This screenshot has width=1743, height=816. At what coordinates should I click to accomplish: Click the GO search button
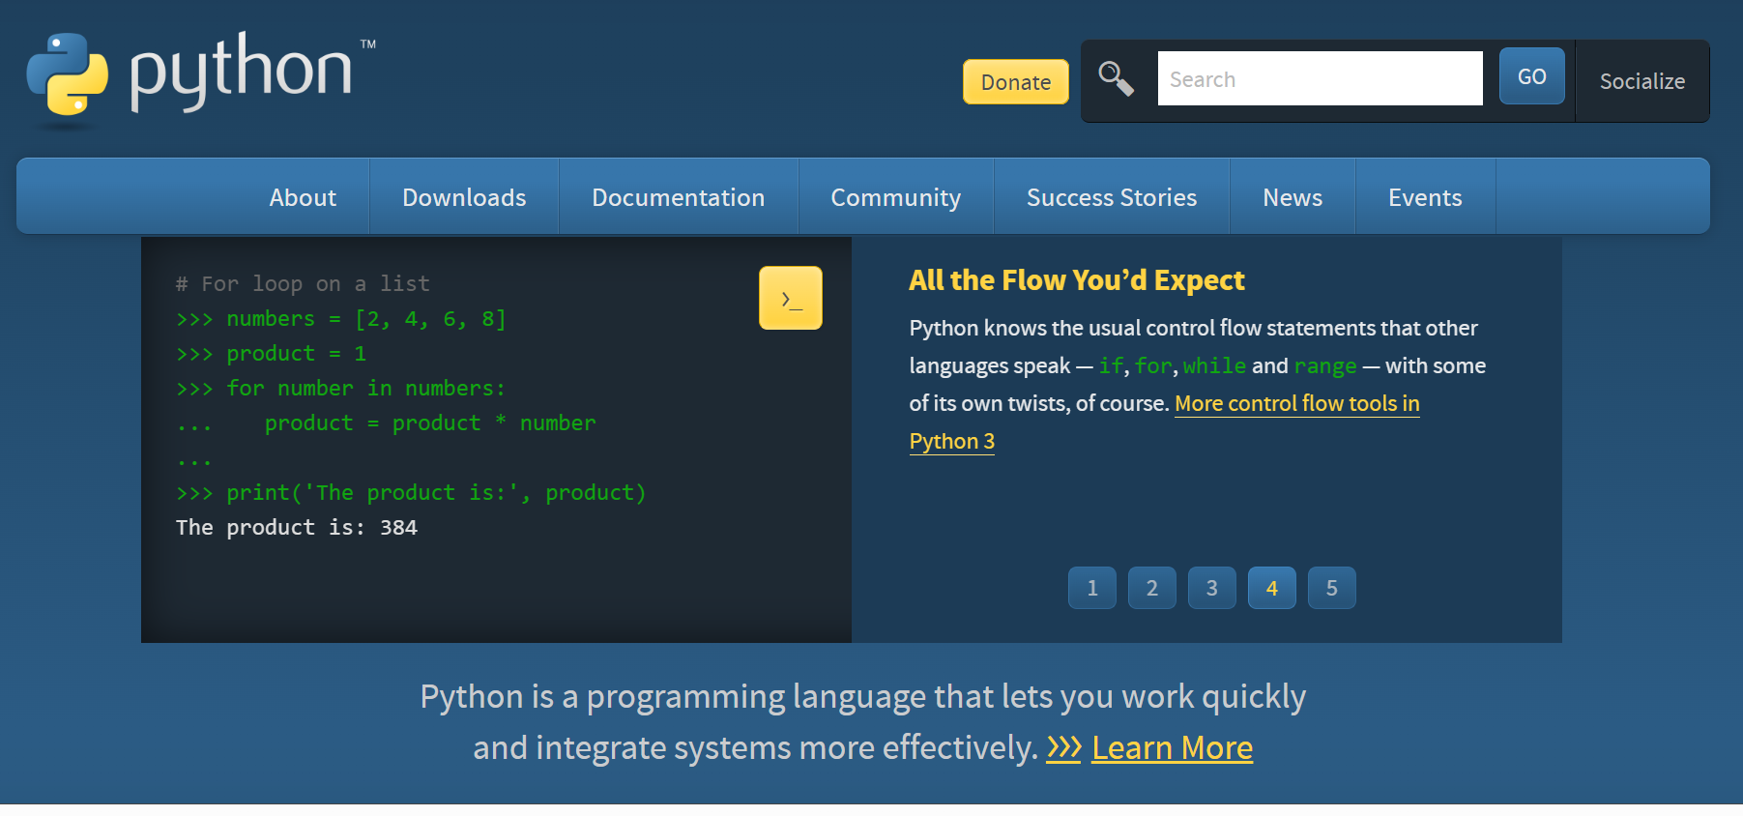(1531, 76)
